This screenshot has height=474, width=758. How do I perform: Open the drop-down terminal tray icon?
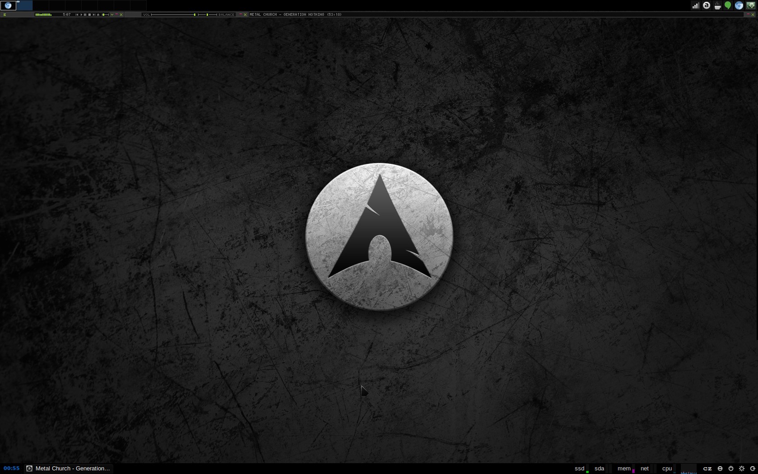pos(751,5)
